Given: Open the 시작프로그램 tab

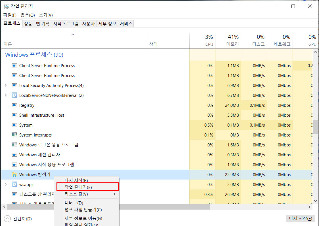Looking at the screenshot, I should click(x=66, y=24).
